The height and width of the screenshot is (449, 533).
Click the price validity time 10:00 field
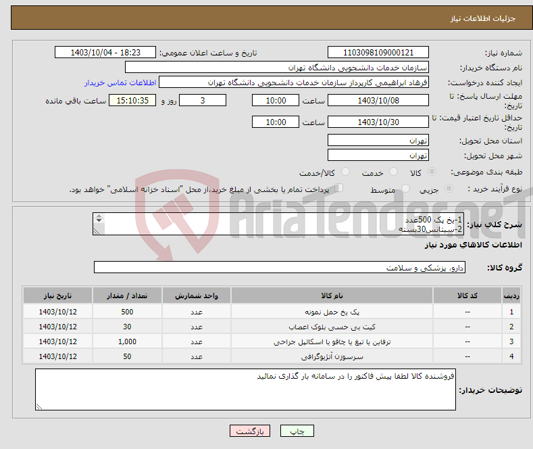pyautogui.click(x=276, y=122)
